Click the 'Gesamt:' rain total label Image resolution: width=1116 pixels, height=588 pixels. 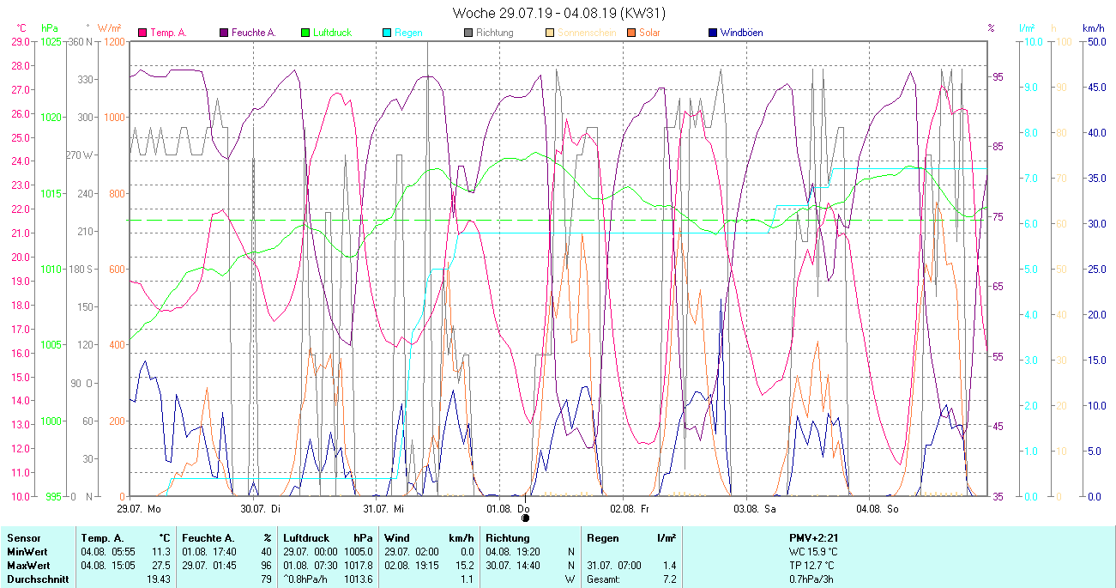[604, 579]
